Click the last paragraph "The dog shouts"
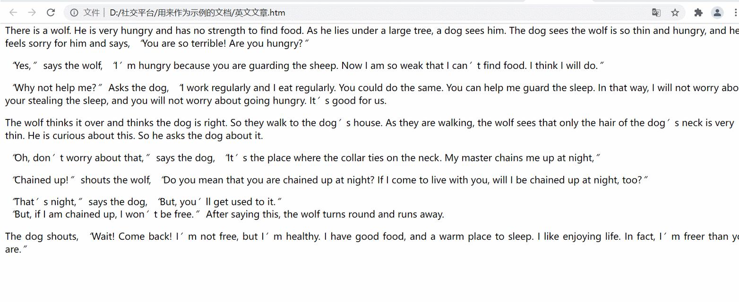739x302 pixels. tap(372, 243)
